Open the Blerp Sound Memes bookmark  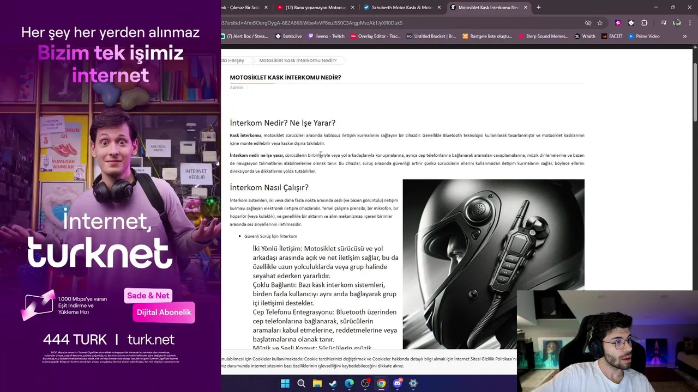pyautogui.click(x=544, y=36)
